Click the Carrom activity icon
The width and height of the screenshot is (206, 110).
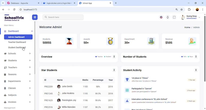pyautogui.click(x=127, y=90)
